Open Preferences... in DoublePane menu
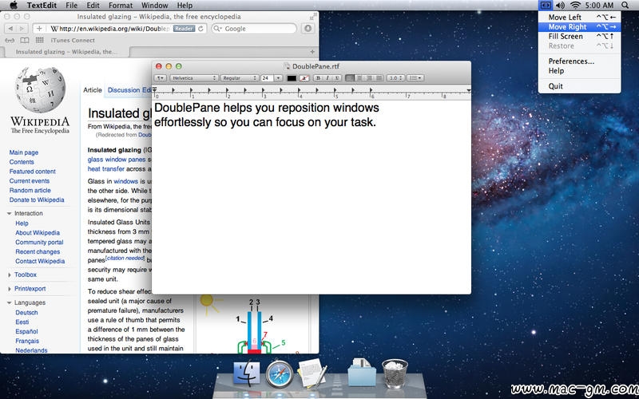The height and width of the screenshot is (399, 639). click(x=579, y=61)
